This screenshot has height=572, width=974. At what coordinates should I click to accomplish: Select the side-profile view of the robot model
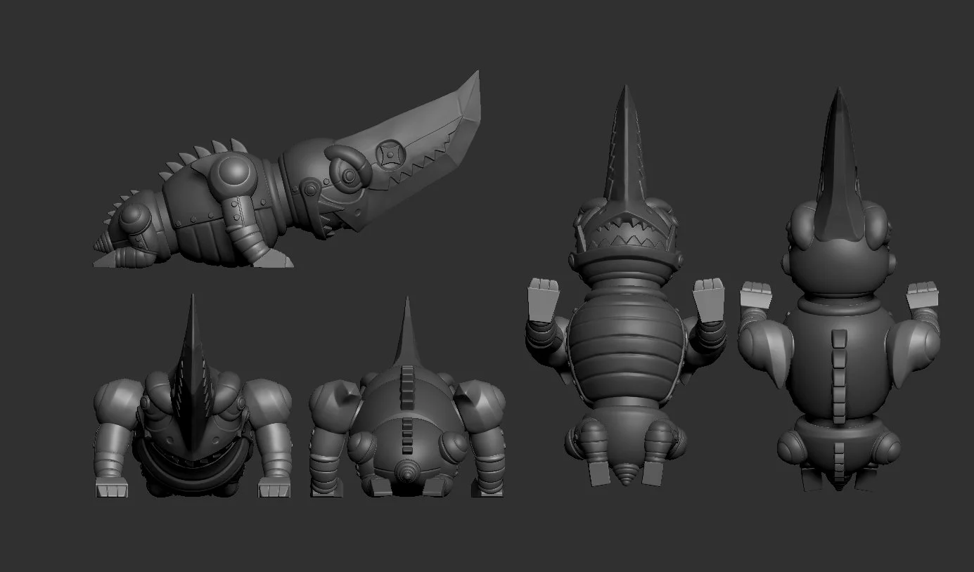point(287,170)
